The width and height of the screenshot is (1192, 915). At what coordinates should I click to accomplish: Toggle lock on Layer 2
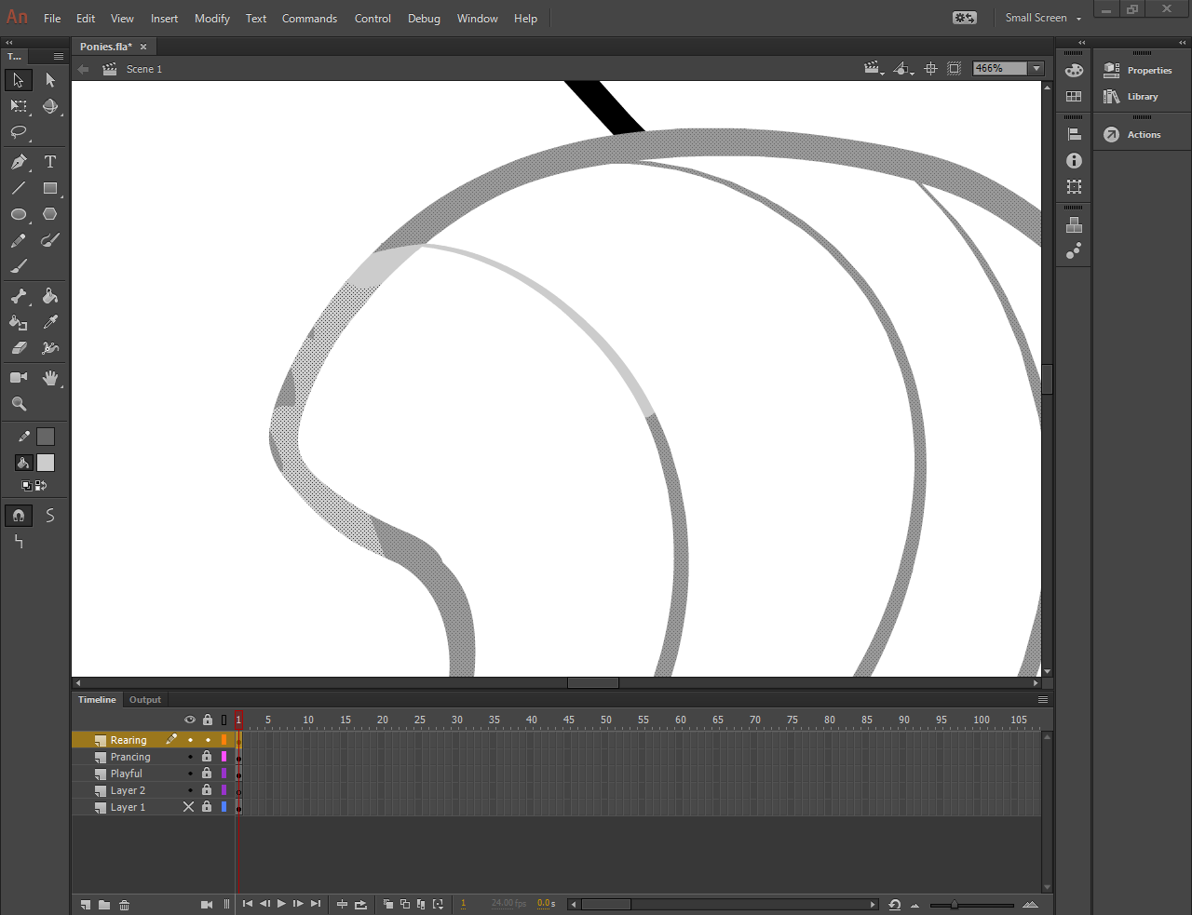pyautogui.click(x=207, y=790)
